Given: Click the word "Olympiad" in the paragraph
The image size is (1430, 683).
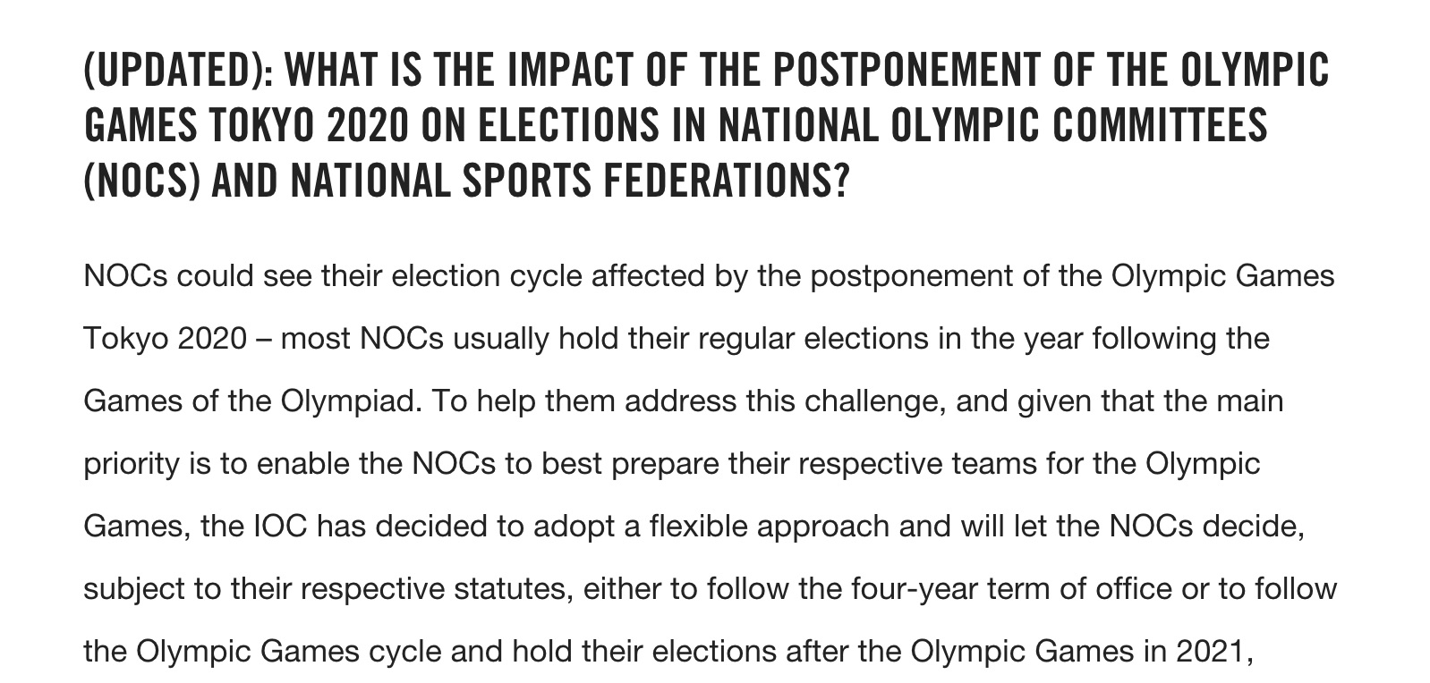Looking at the screenshot, I should coord(349,401).
